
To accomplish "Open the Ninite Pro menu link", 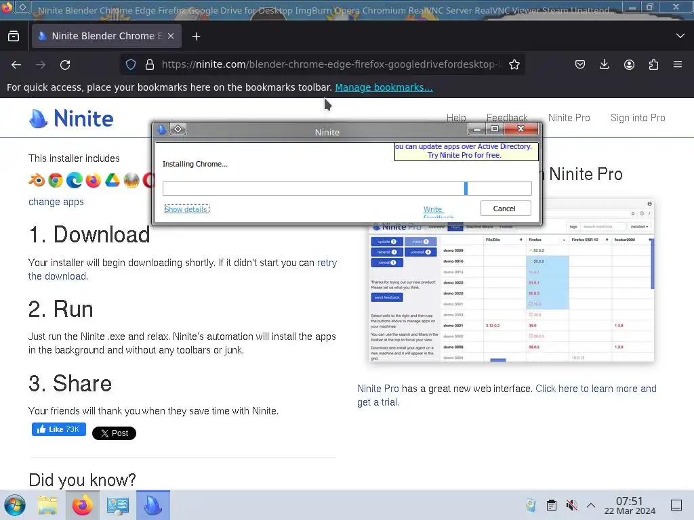I will [569, 118].
